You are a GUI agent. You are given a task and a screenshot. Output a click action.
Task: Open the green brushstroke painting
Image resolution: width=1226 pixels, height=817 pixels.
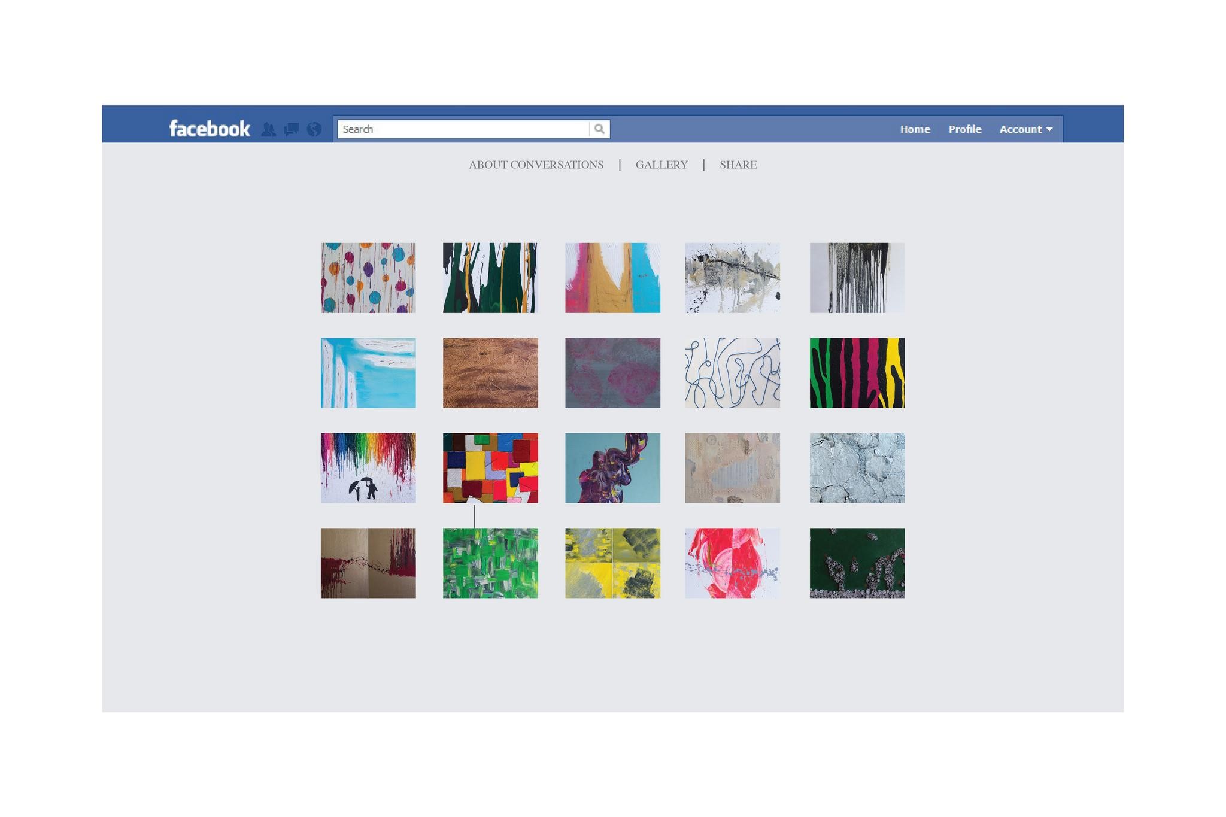click(x=490, y=563)
